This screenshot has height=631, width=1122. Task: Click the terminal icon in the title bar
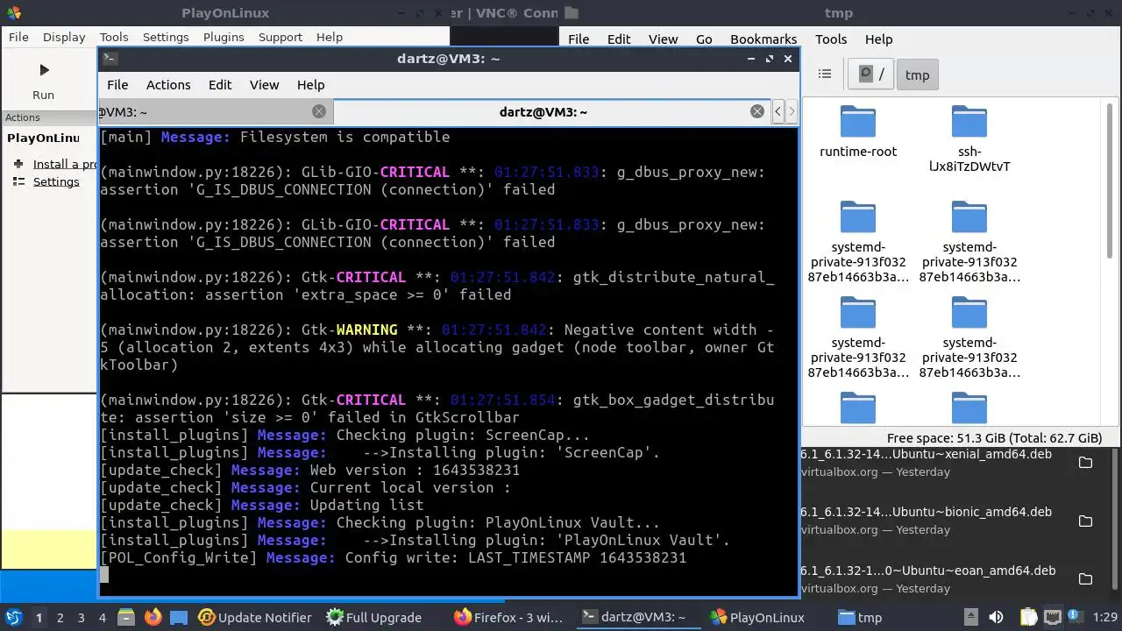click(110, 59)
